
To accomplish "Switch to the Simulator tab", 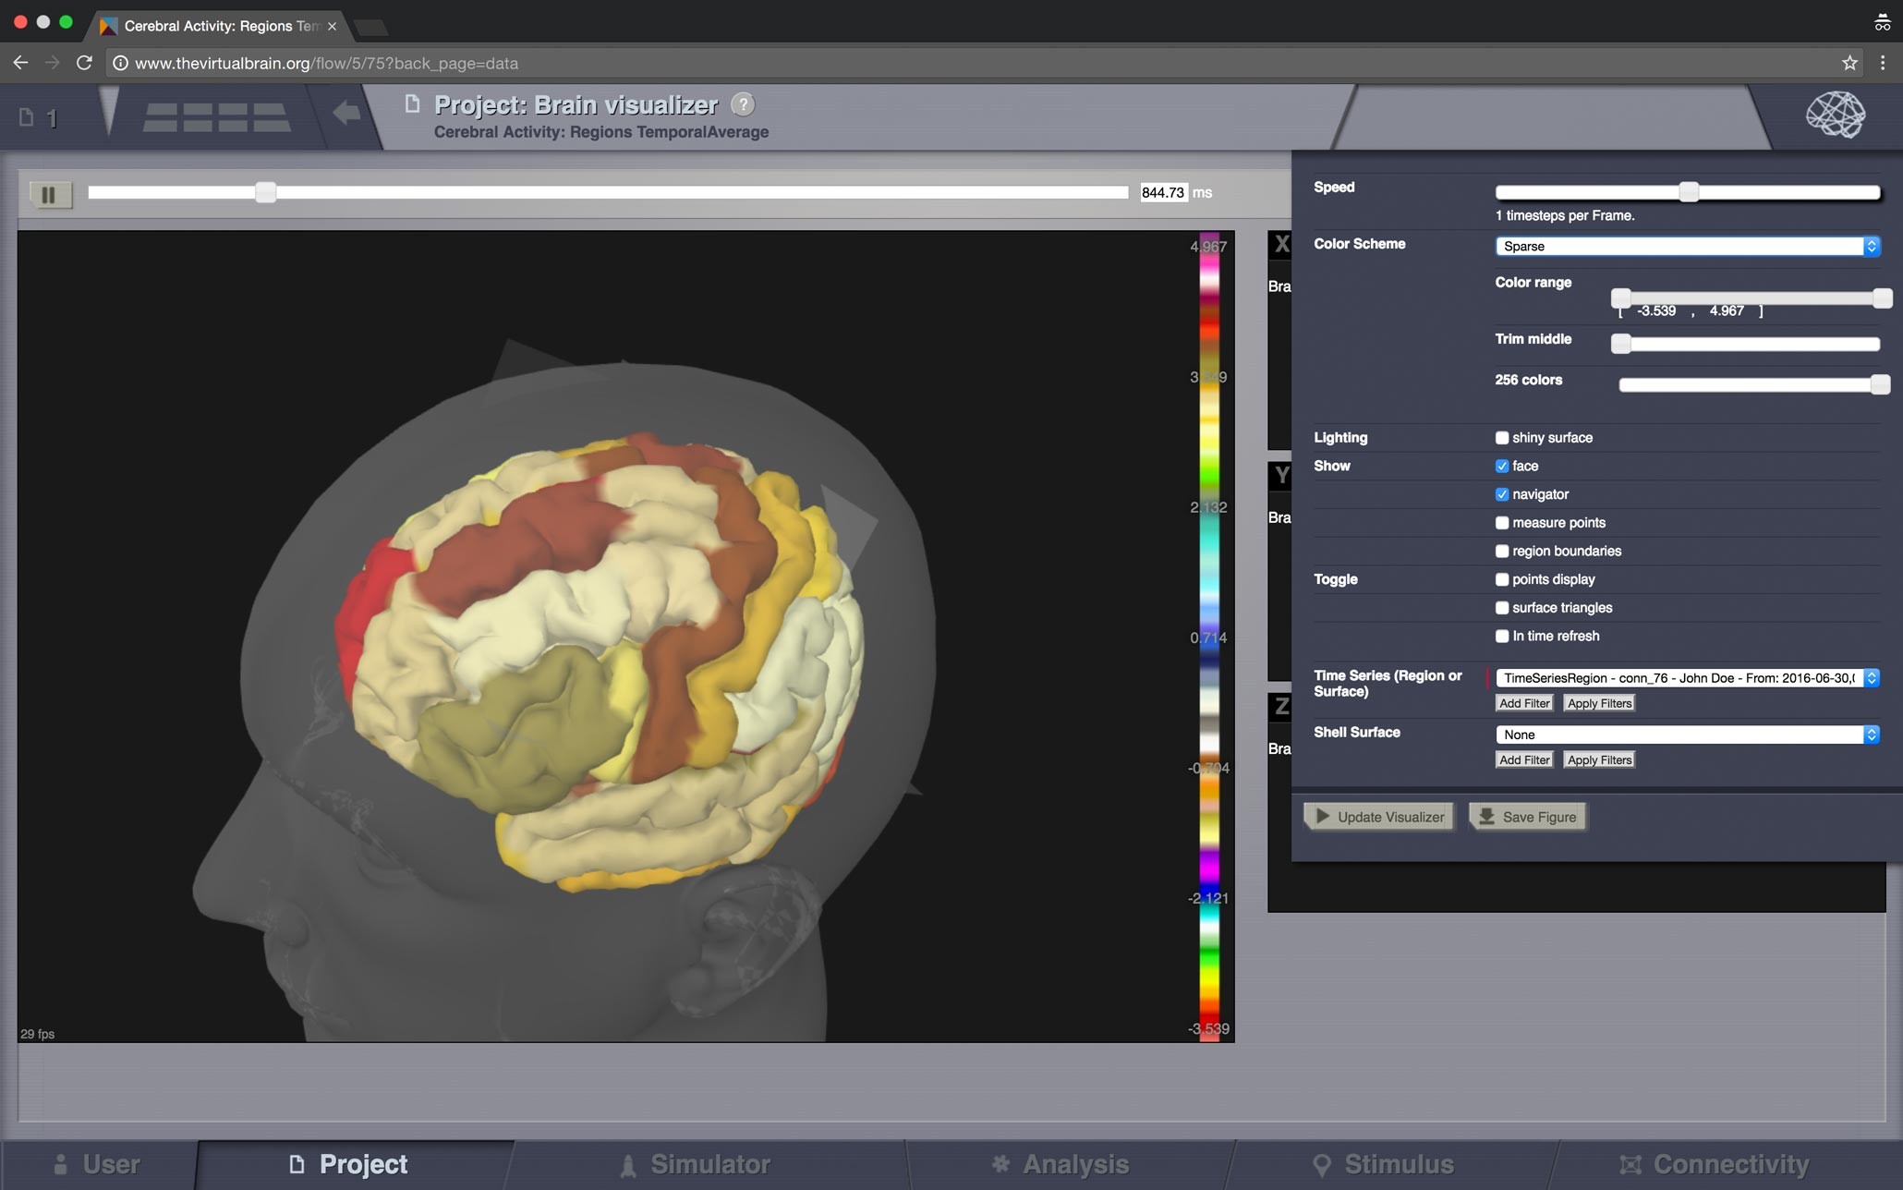I will coord(709,1164).
